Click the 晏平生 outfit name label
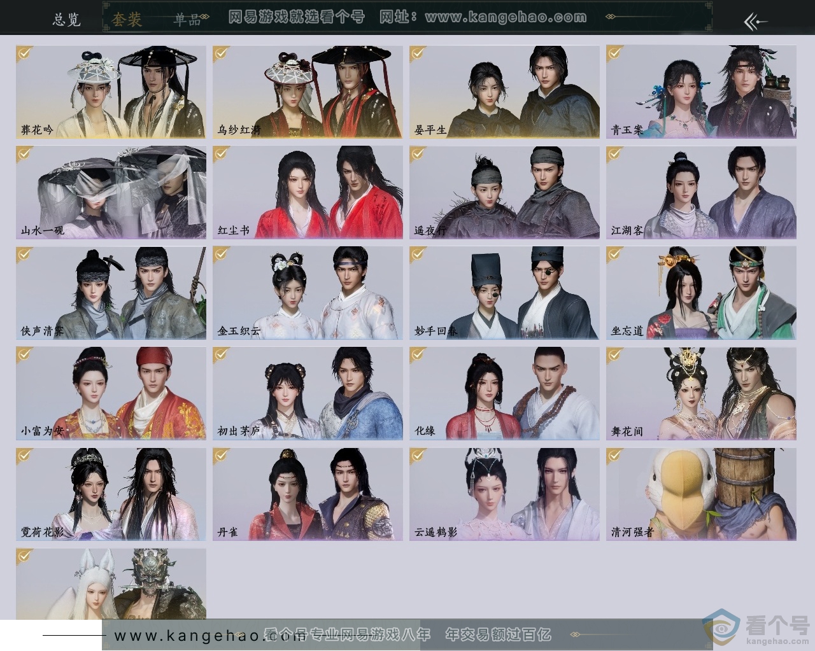The width and height of the screenshot is (815, 651). tap(430, 130)
